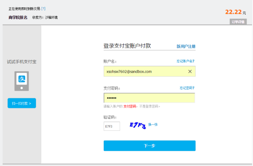Click the 登录支付宝账户付款 heading

tap(127, 46)
